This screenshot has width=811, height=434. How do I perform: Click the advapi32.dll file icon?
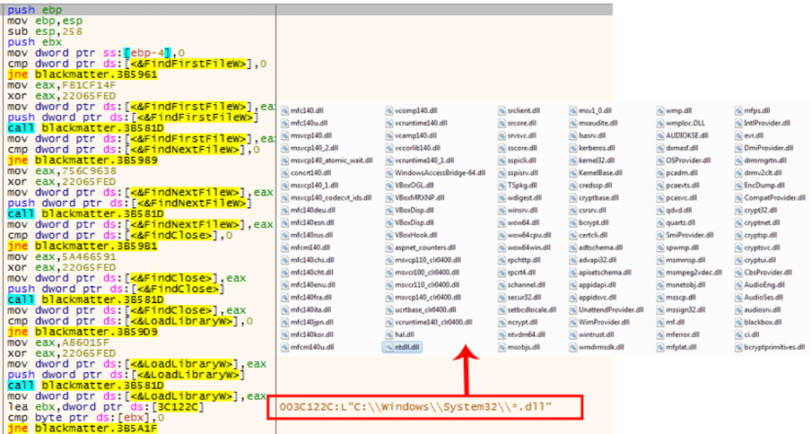(x=574, y=259)
